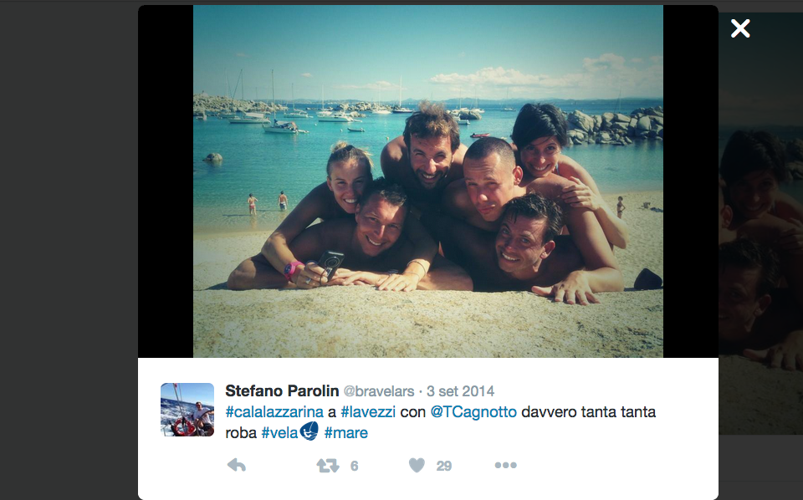Close the photo viewer with the X
Screen dimensions: 803x500
point(740,28)
